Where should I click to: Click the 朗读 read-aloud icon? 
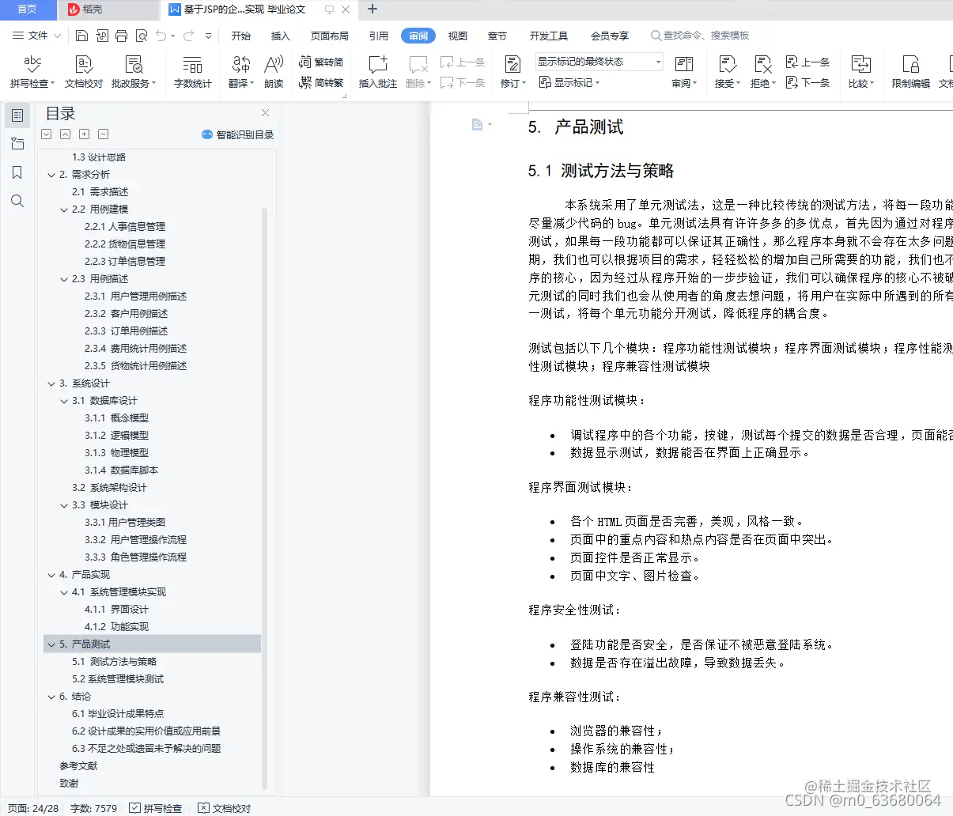coord(274,70)
